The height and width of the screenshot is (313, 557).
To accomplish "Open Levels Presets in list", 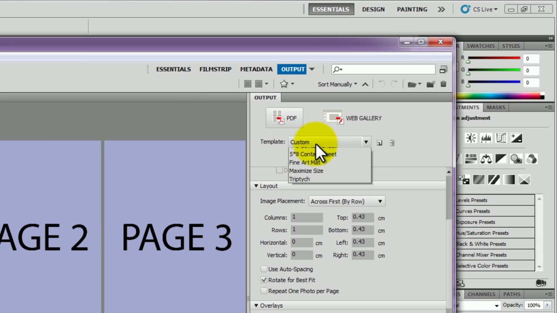I will tap(495, 200).
